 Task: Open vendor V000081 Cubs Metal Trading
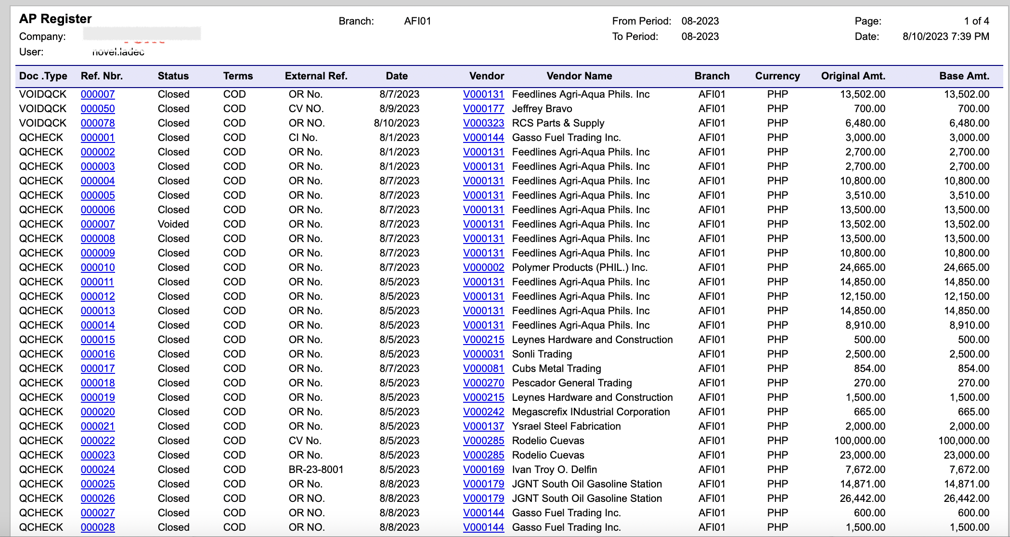tap(483, 369)
